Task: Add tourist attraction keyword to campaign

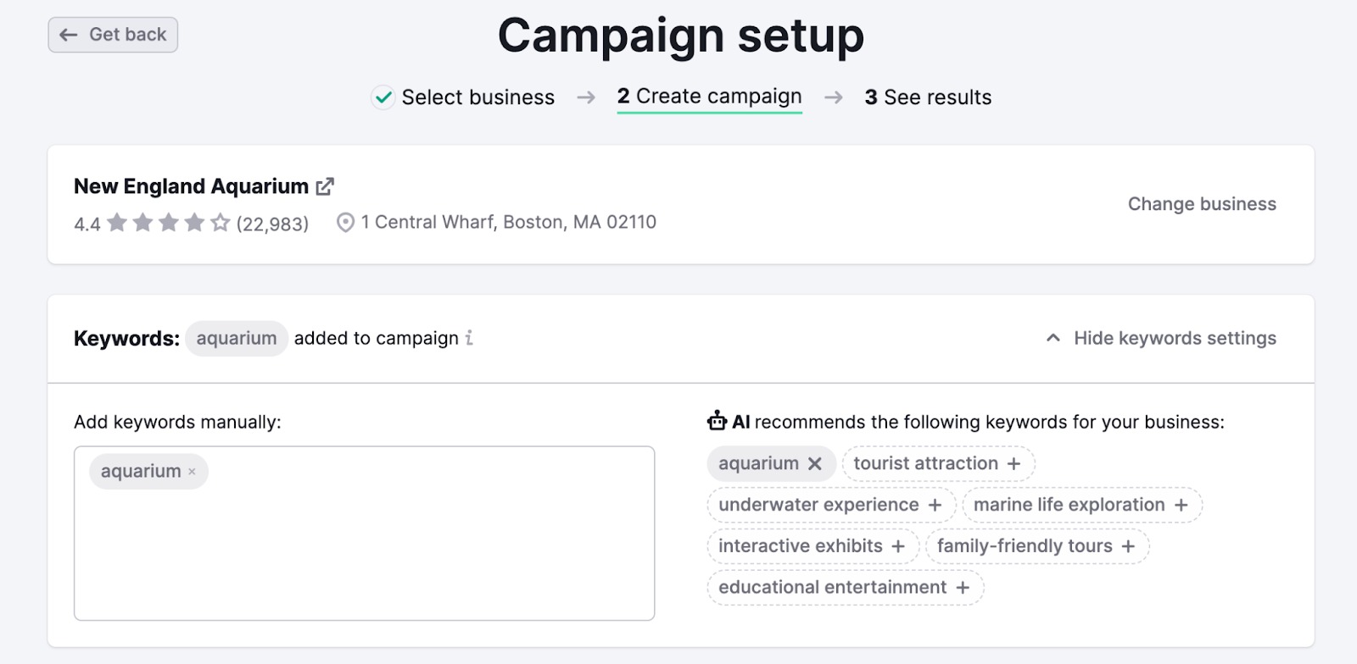Action: pos(1014,463)
